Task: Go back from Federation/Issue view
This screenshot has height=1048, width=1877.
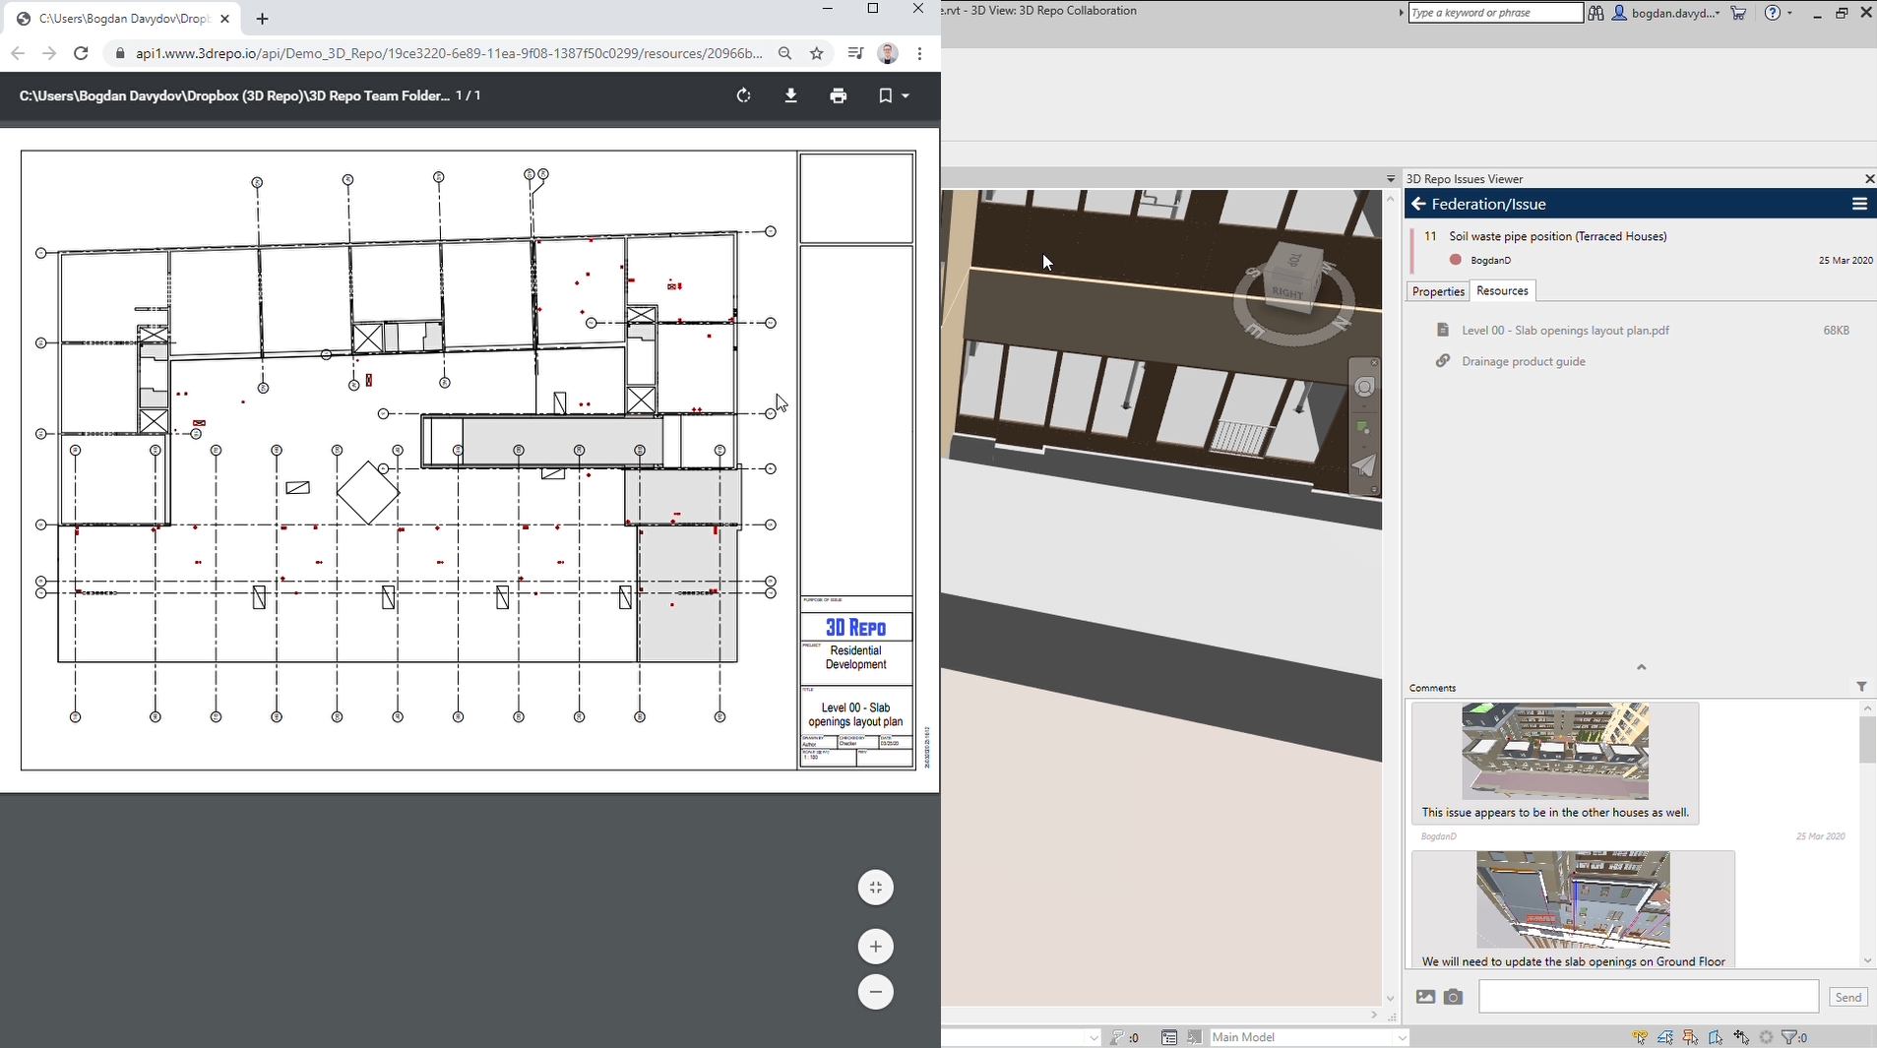Action: coord(1418,204)
